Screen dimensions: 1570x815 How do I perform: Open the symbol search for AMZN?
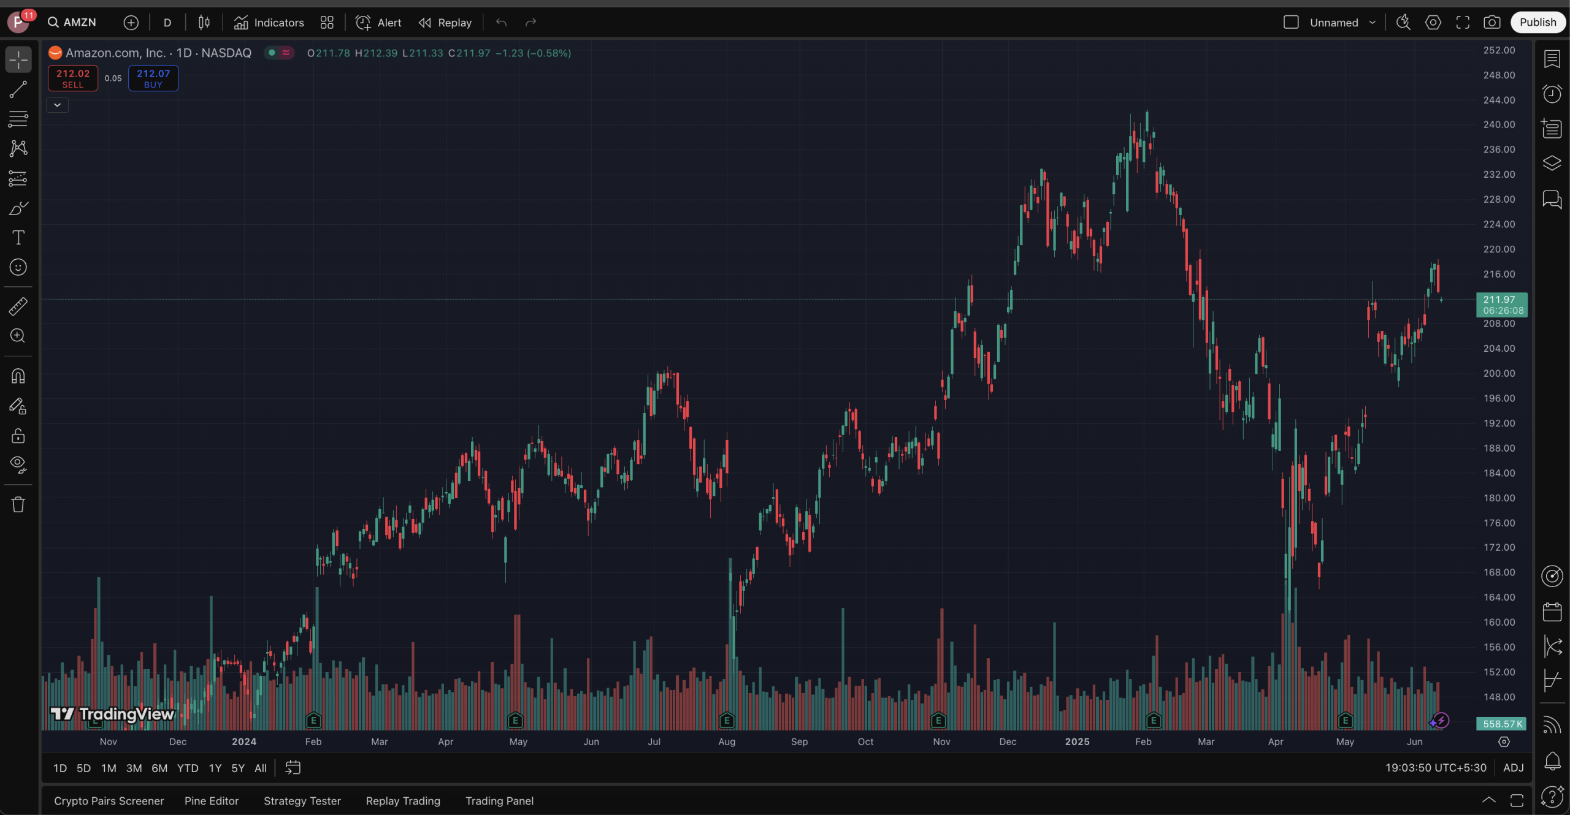(72, 22)
